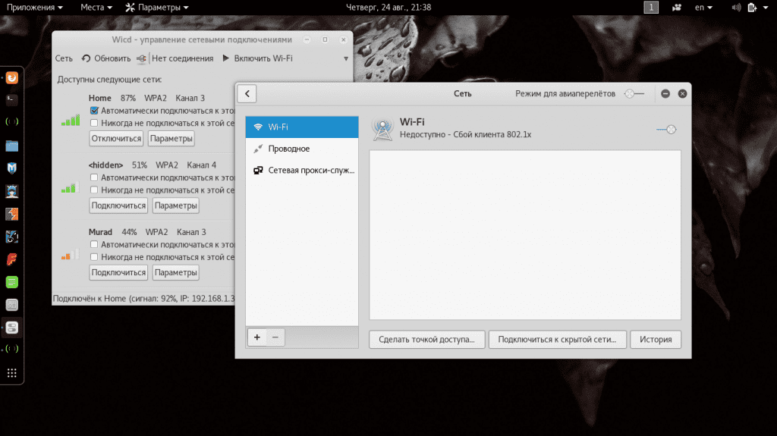Image resolution: width=777 pixels, height=436 pixels.
Task: Click the Обновить refresh button in Wicd
Action: tap(106, 58)
